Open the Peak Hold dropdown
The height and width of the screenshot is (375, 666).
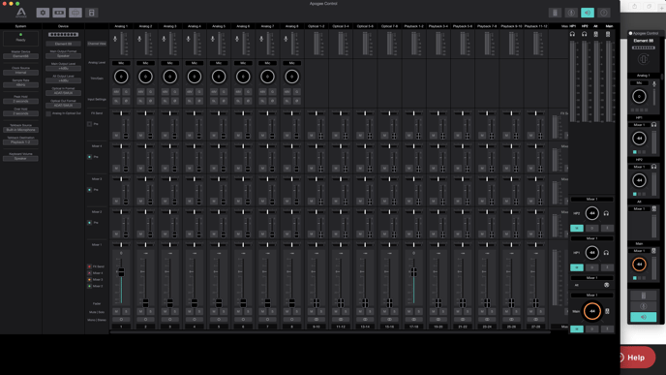click(x=20, y=101)
